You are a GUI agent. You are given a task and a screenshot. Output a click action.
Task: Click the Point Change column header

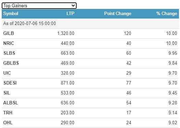pyautogui.click(x=118, y=14)
